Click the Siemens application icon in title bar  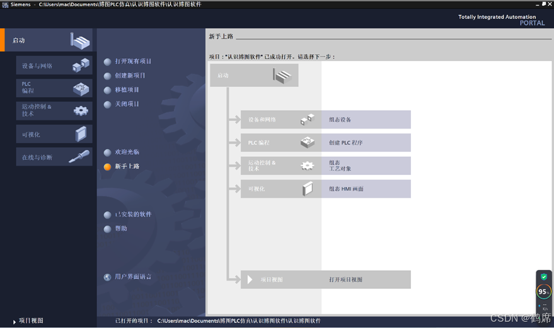pos(5,4)
